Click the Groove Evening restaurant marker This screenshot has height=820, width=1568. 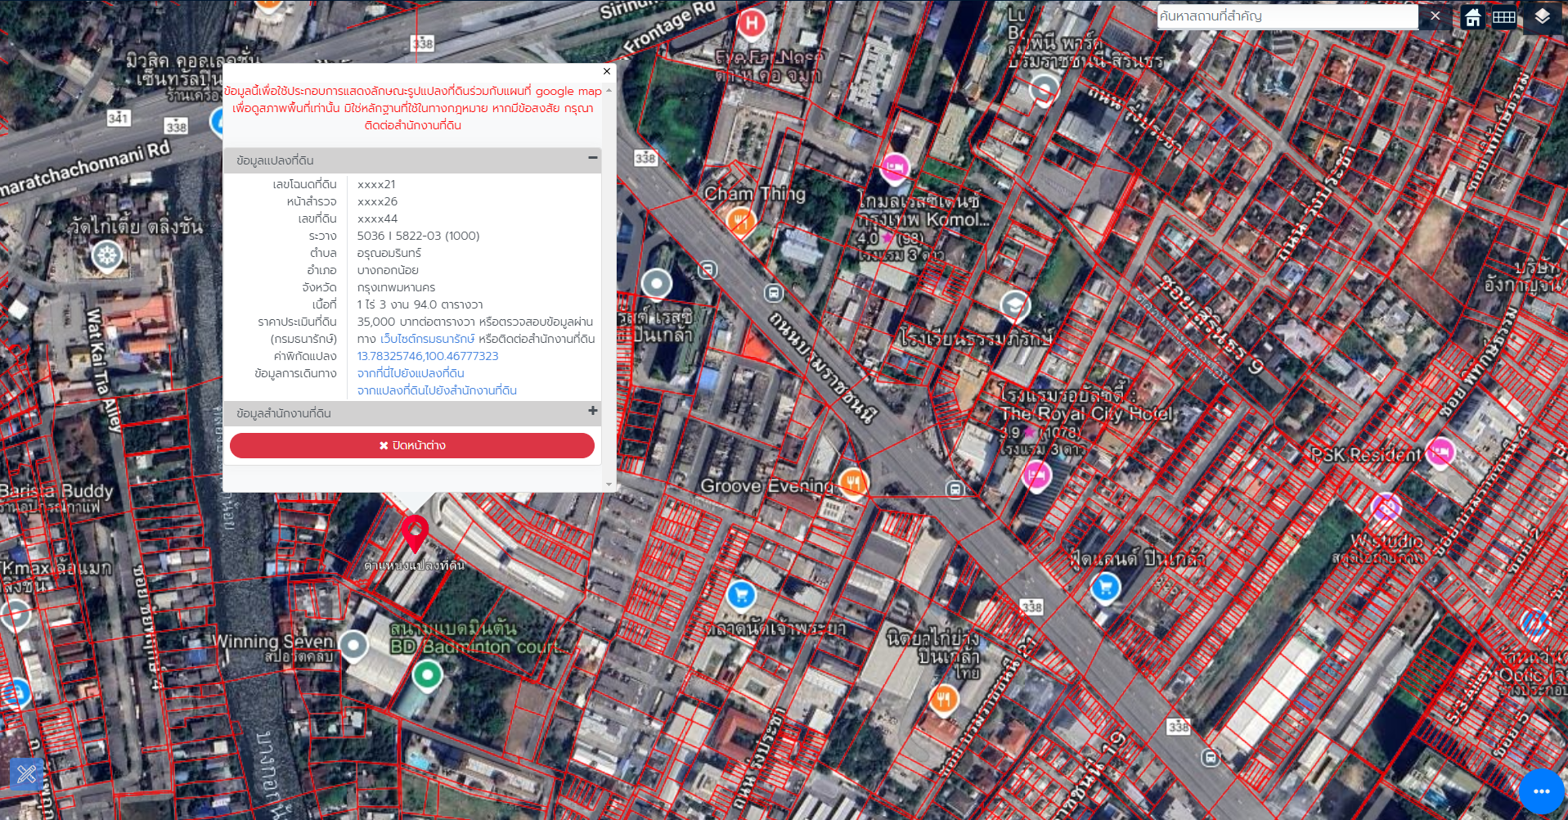853,483
